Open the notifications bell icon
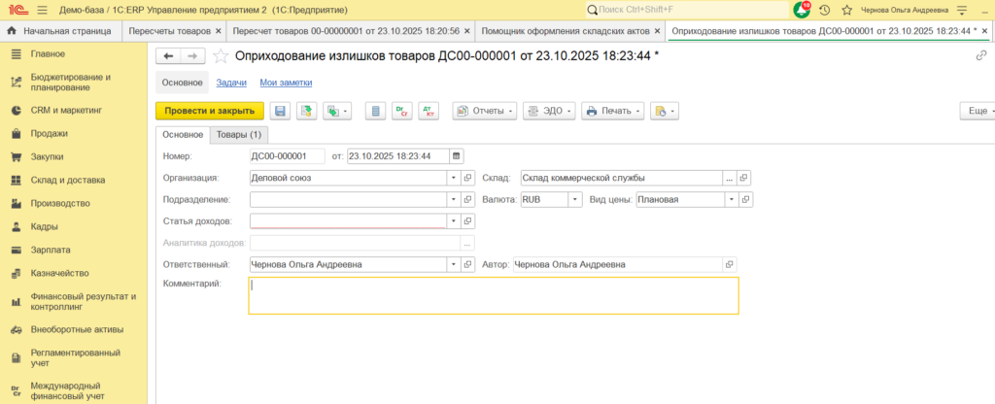This screenshot has width=995, height=404. click(802, 10)
